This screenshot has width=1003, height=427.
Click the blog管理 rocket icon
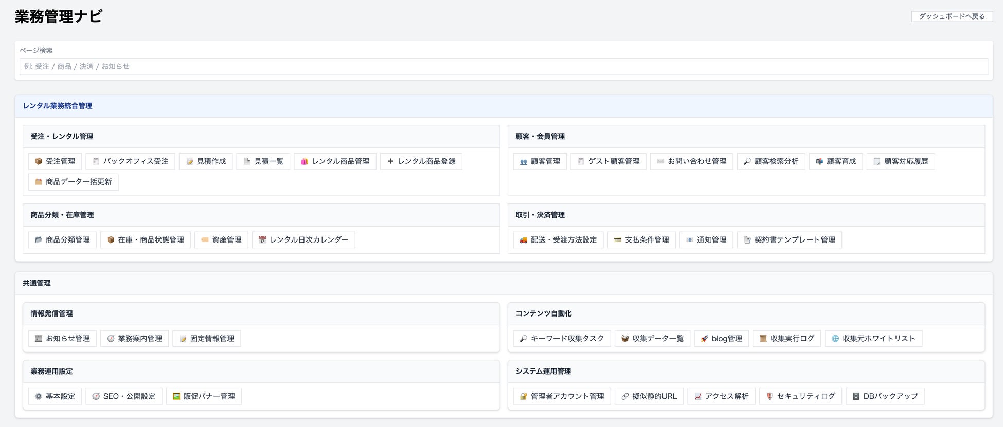tap(705, 339)
